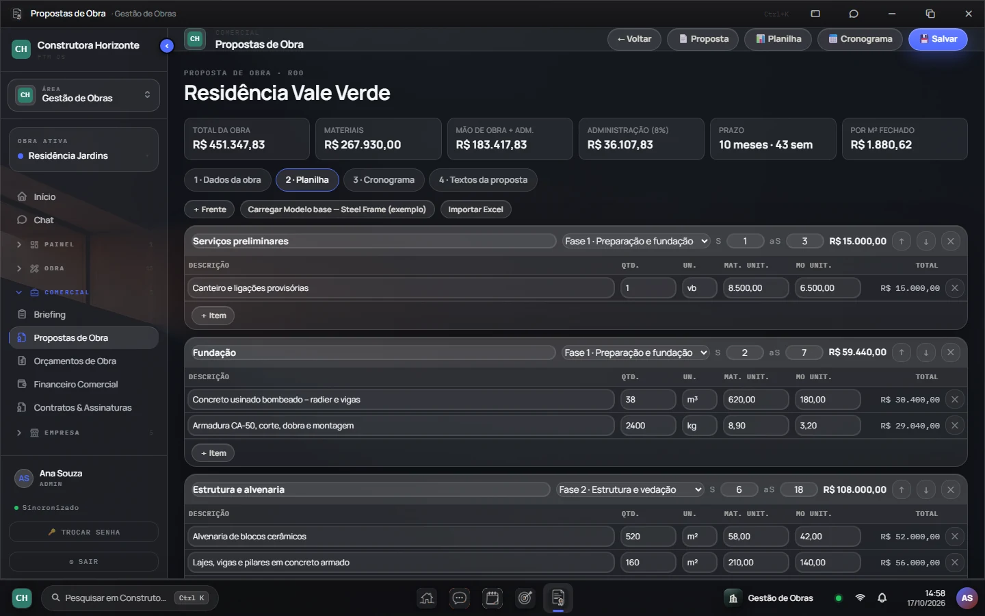Open the phase dropdown for Fundação
Image resolution: width=985 pixels, height=616 pixels.
[636, 352]
